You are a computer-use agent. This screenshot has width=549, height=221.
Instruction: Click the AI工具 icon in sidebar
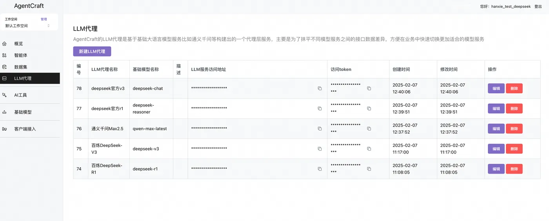tap(4, 95)
